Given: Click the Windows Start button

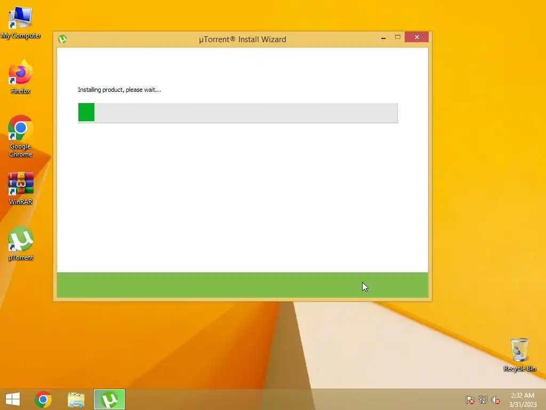Looking at the screenshot, I should [13, 399].
